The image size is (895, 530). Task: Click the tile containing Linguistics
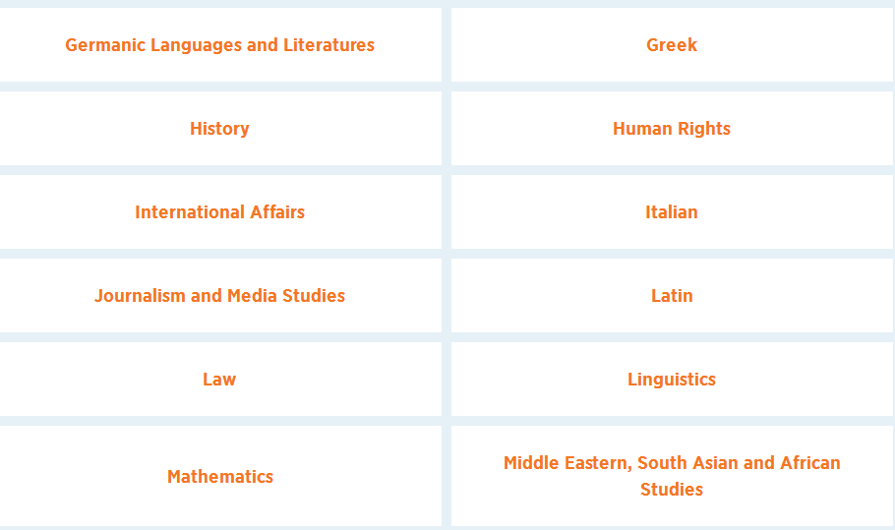(x=672, y=380)
